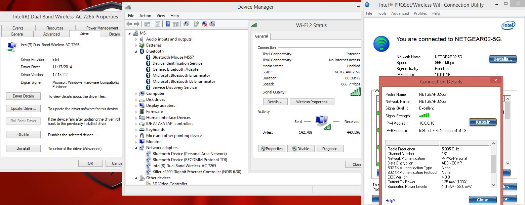The height and width of the screenshot is (205, 525).
Task: Click the green WiFi connected status icon
Action: (381, 44)
